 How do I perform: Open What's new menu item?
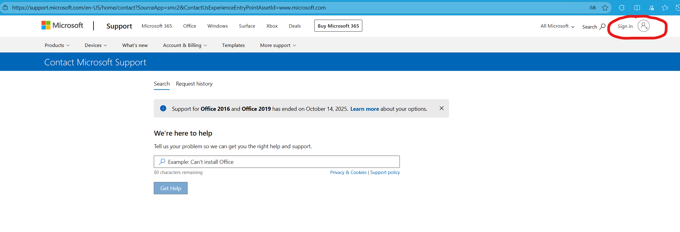pyautogui.click(x=135, y=45)
